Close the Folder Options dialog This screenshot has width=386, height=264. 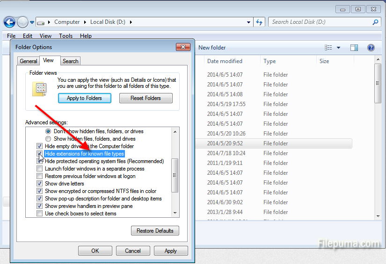[182, 47]
